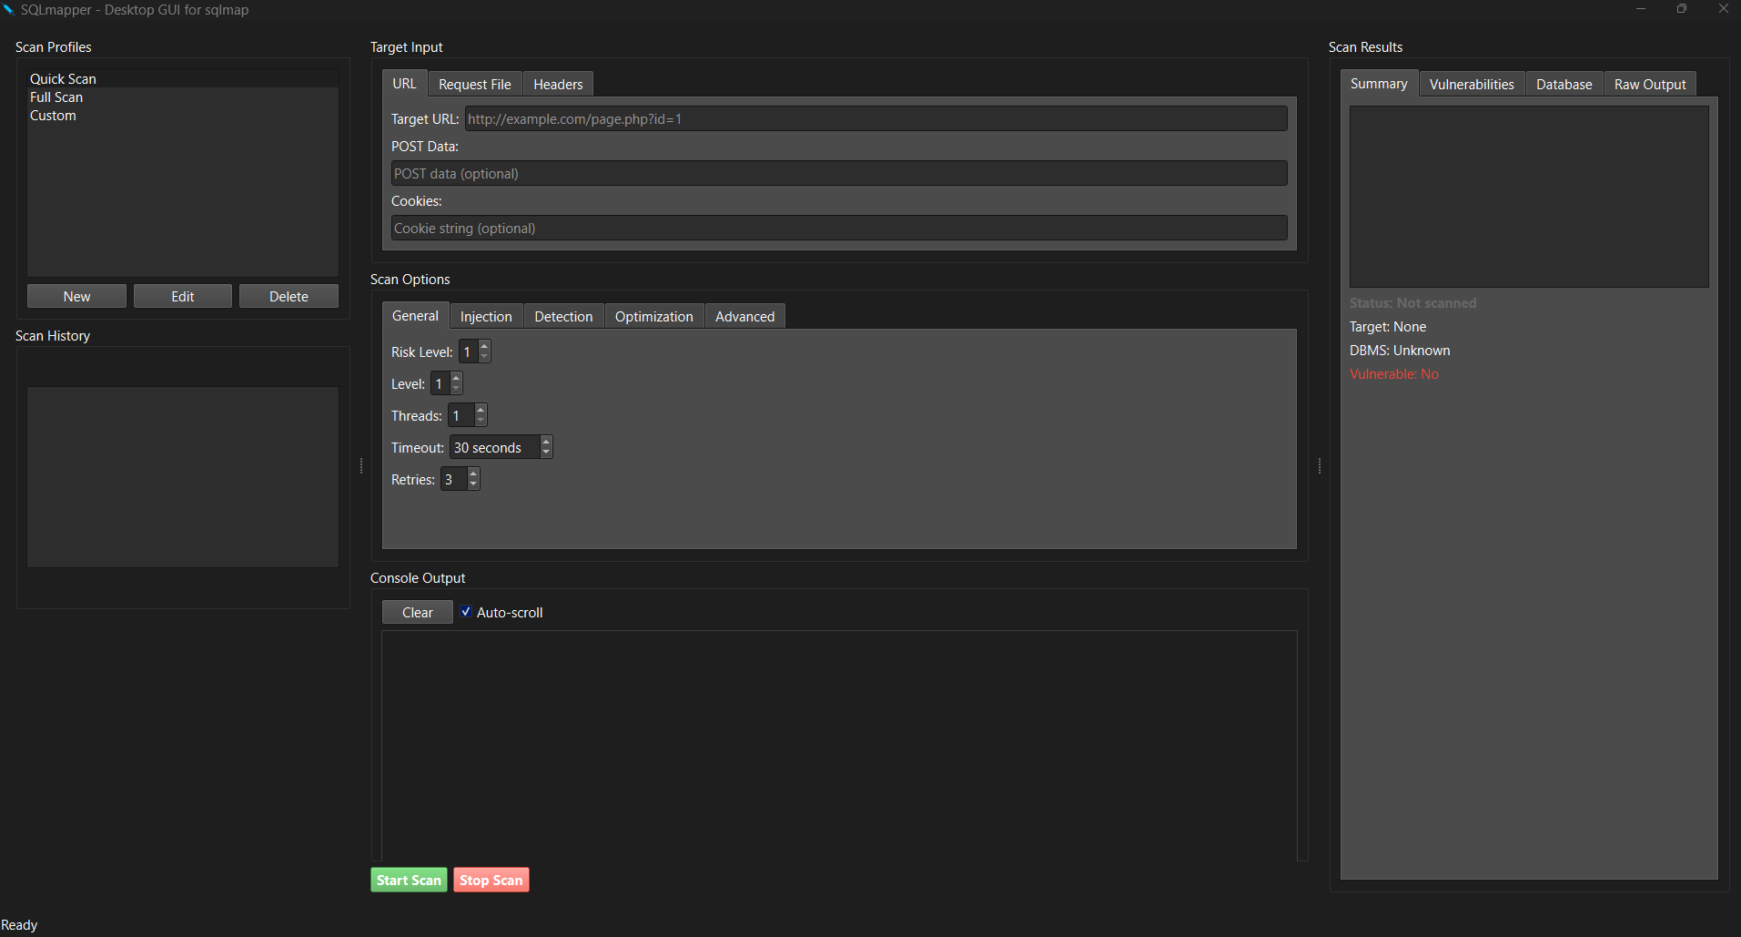Increase Risk Level with the up arrow
The height and width of the screenshot is (937, 1741).
point(483,346)
